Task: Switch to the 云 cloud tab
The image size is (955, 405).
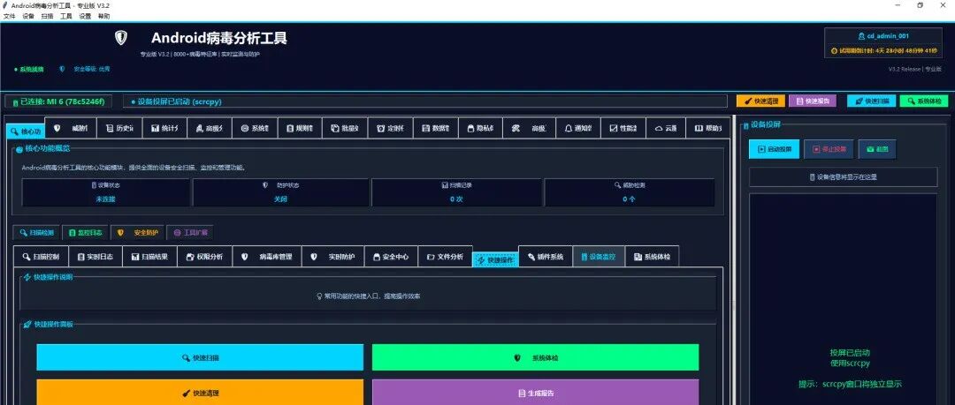Action: (x=665, y=128)
